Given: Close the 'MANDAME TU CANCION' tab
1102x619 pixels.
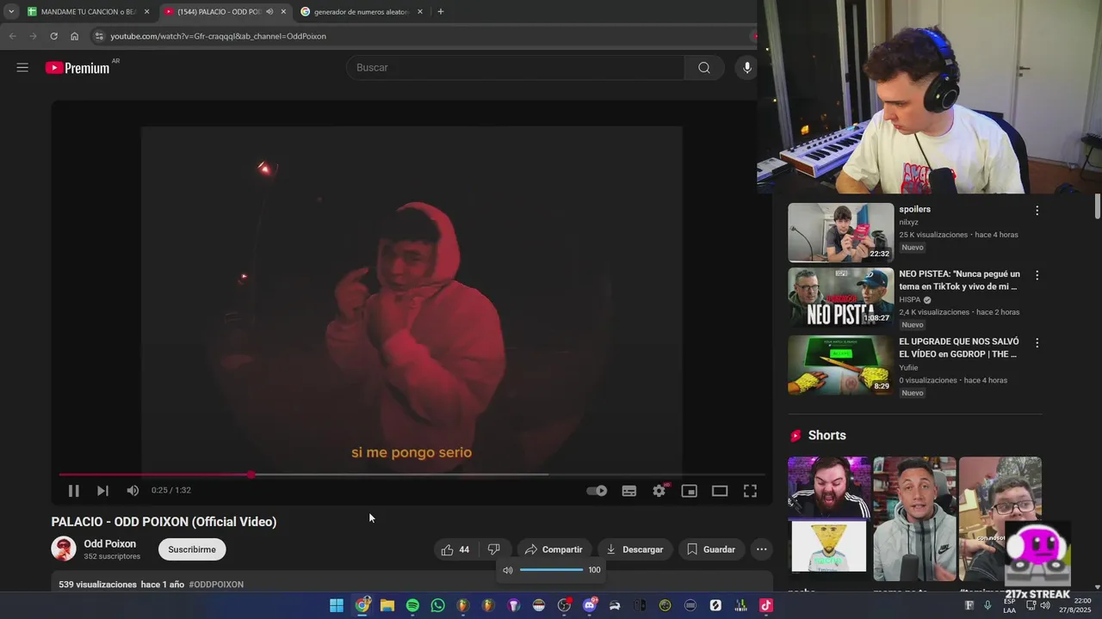Looking at the screenshot, I should point(146,12).
